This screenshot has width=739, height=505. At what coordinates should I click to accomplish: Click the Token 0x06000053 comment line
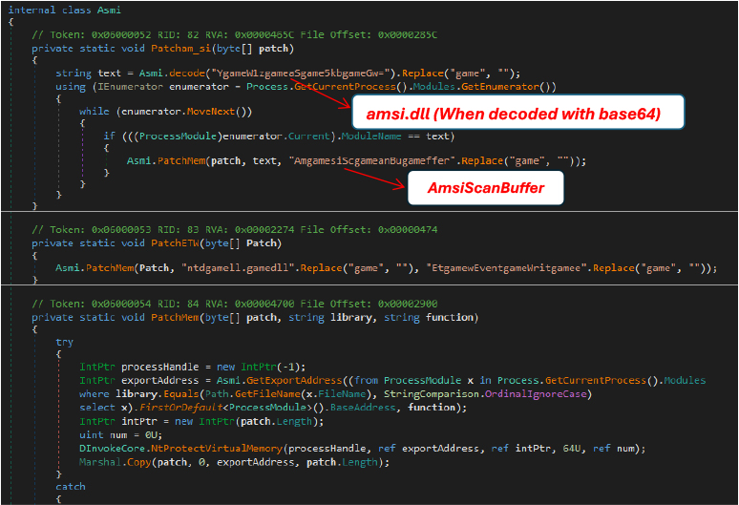pyautogui.click(x=234, y=229)
